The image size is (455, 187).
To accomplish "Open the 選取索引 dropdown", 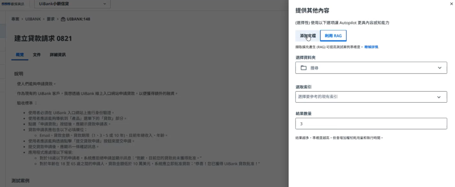I will (371, 97).
